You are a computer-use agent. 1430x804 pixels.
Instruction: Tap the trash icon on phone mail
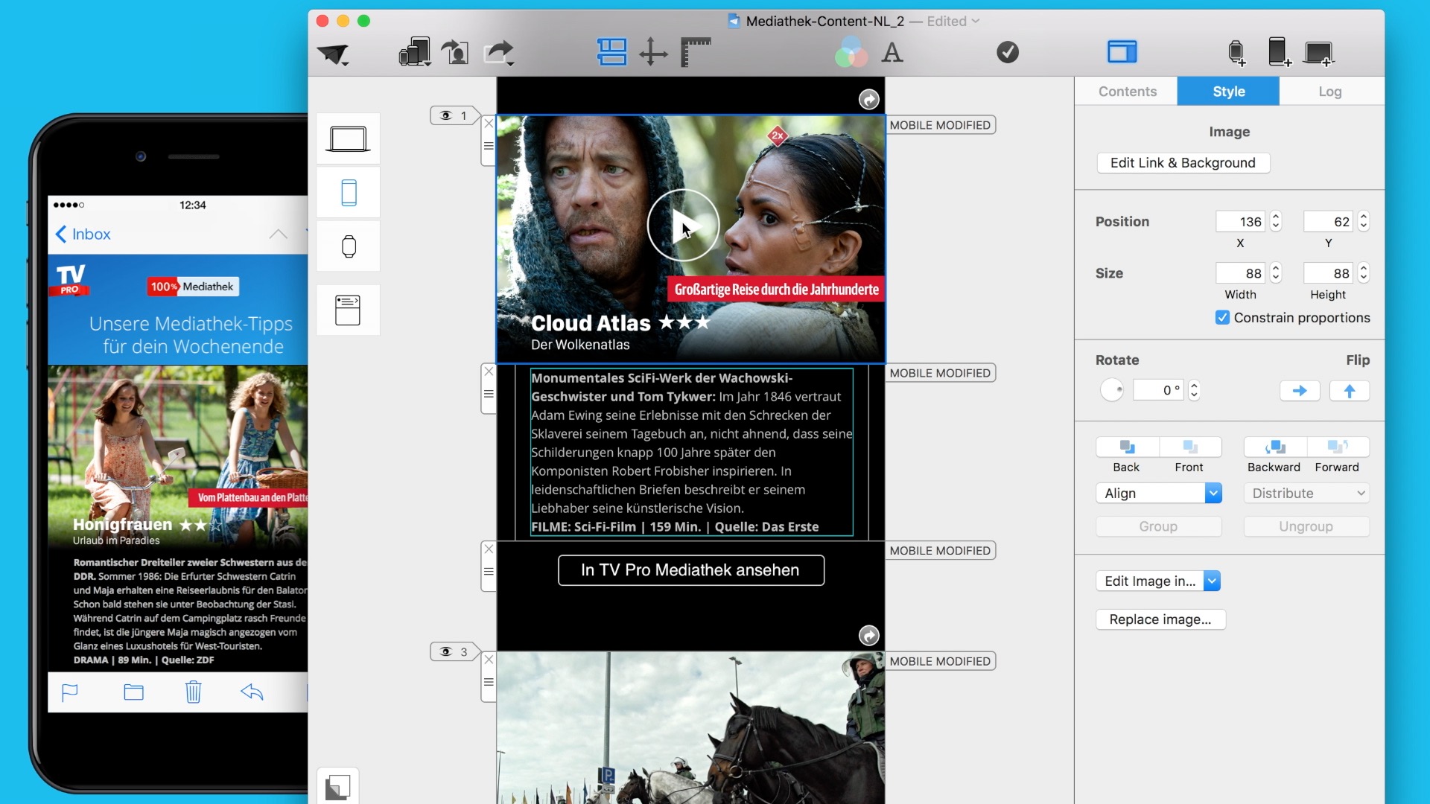tap(193, 692)
